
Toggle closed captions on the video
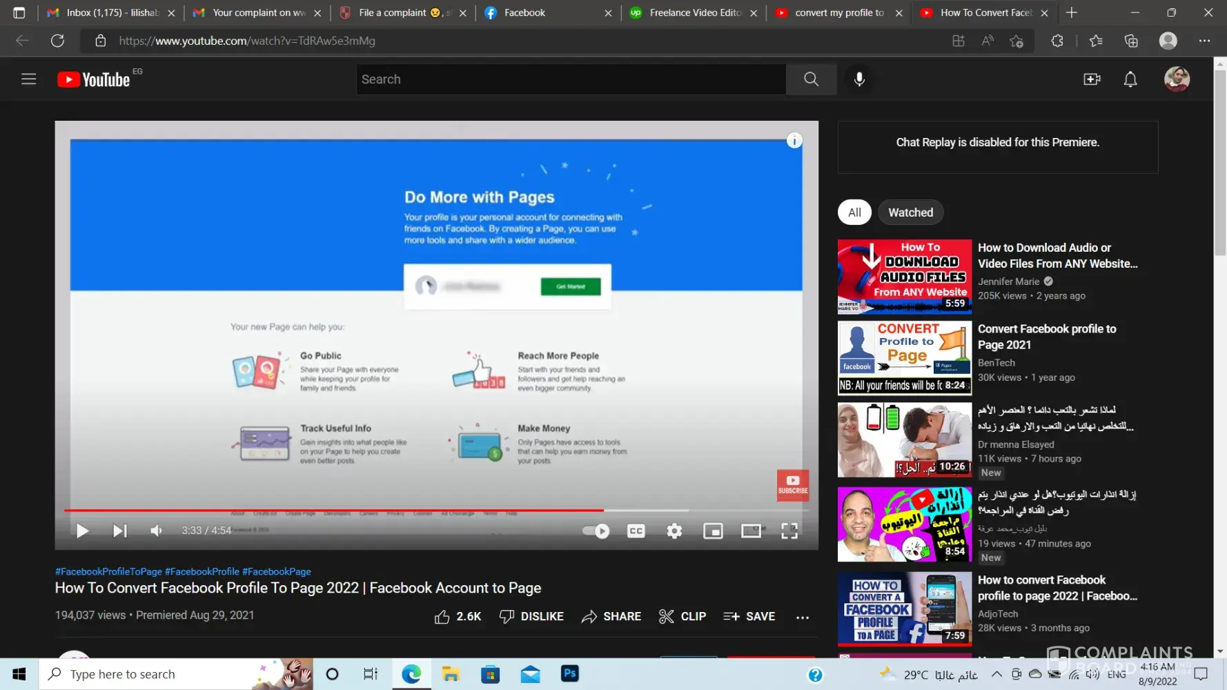(x=636, y=531)
